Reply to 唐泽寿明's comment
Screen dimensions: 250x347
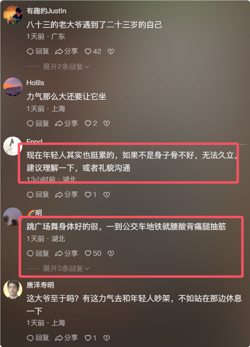38,338
